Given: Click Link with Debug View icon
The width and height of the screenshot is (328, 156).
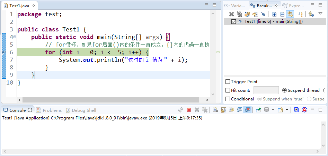Looking at the screenshot, I should point(290,14).
